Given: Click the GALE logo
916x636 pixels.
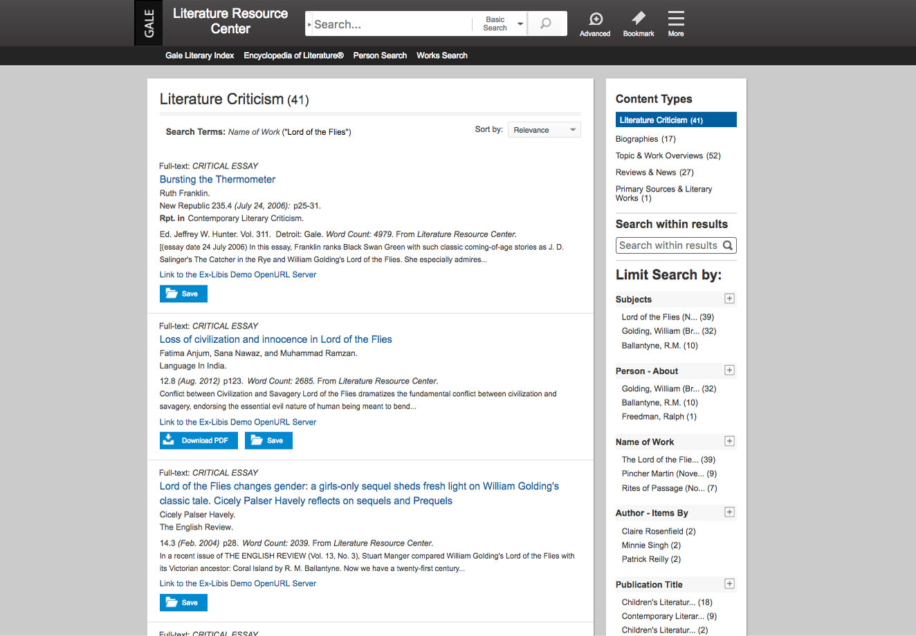Looking at the screenshot, I should [x=148, y=23].
